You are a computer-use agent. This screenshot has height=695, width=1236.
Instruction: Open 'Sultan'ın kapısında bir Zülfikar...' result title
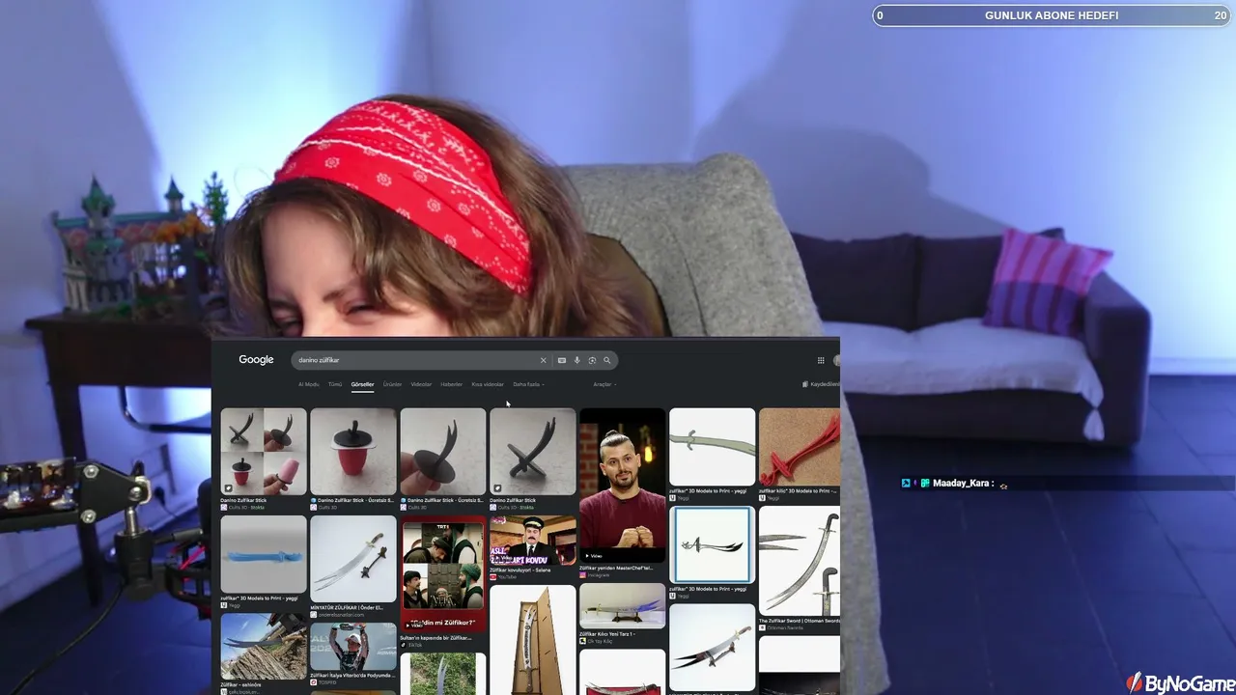(x=435, y=638)
